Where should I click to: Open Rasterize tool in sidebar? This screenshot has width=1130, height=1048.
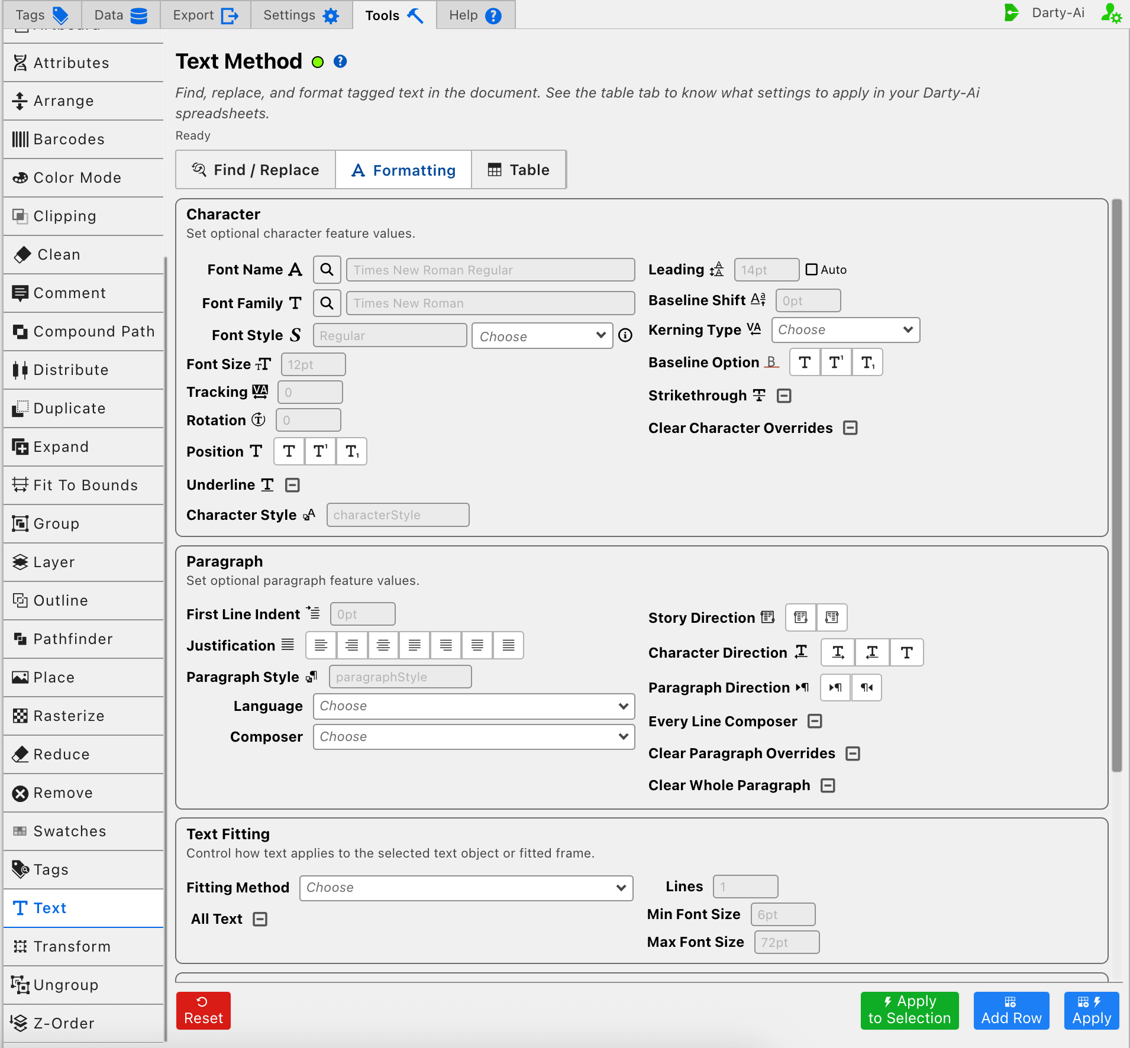[x=83, y=716]
